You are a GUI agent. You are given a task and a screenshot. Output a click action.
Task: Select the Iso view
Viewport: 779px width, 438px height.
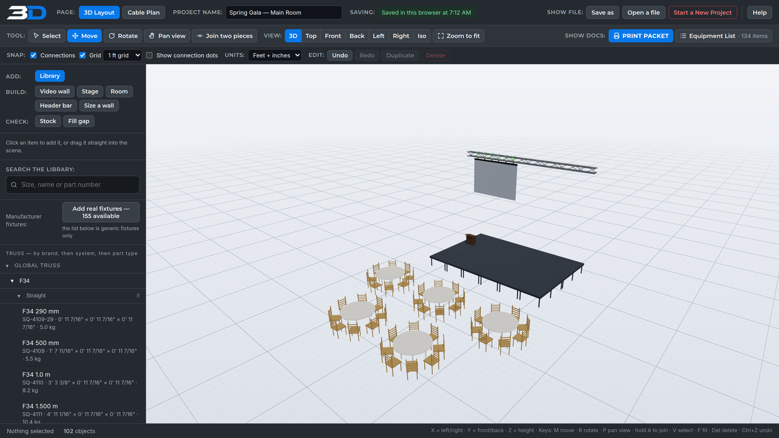point(422,36)
